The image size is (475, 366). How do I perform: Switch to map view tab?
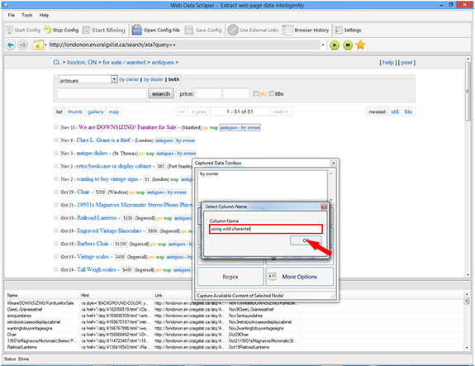(x=114, y=112)
